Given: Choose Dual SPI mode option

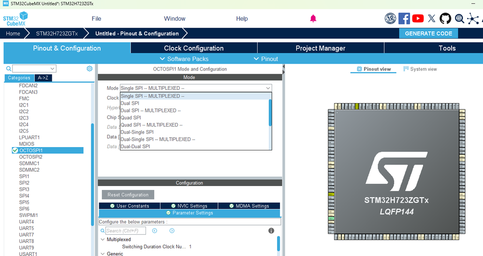Looking at the screenshot, I should (x=130, y=103).
